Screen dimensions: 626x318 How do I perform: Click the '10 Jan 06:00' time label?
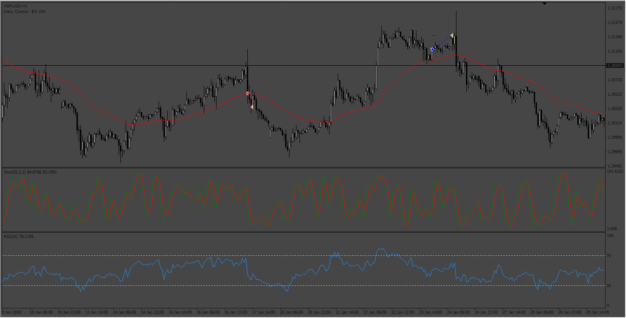pos(41,312)
